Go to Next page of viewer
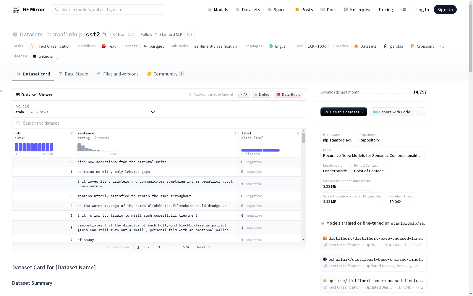The height and width of the screenshot is (296, 473). tap(203, 247)
